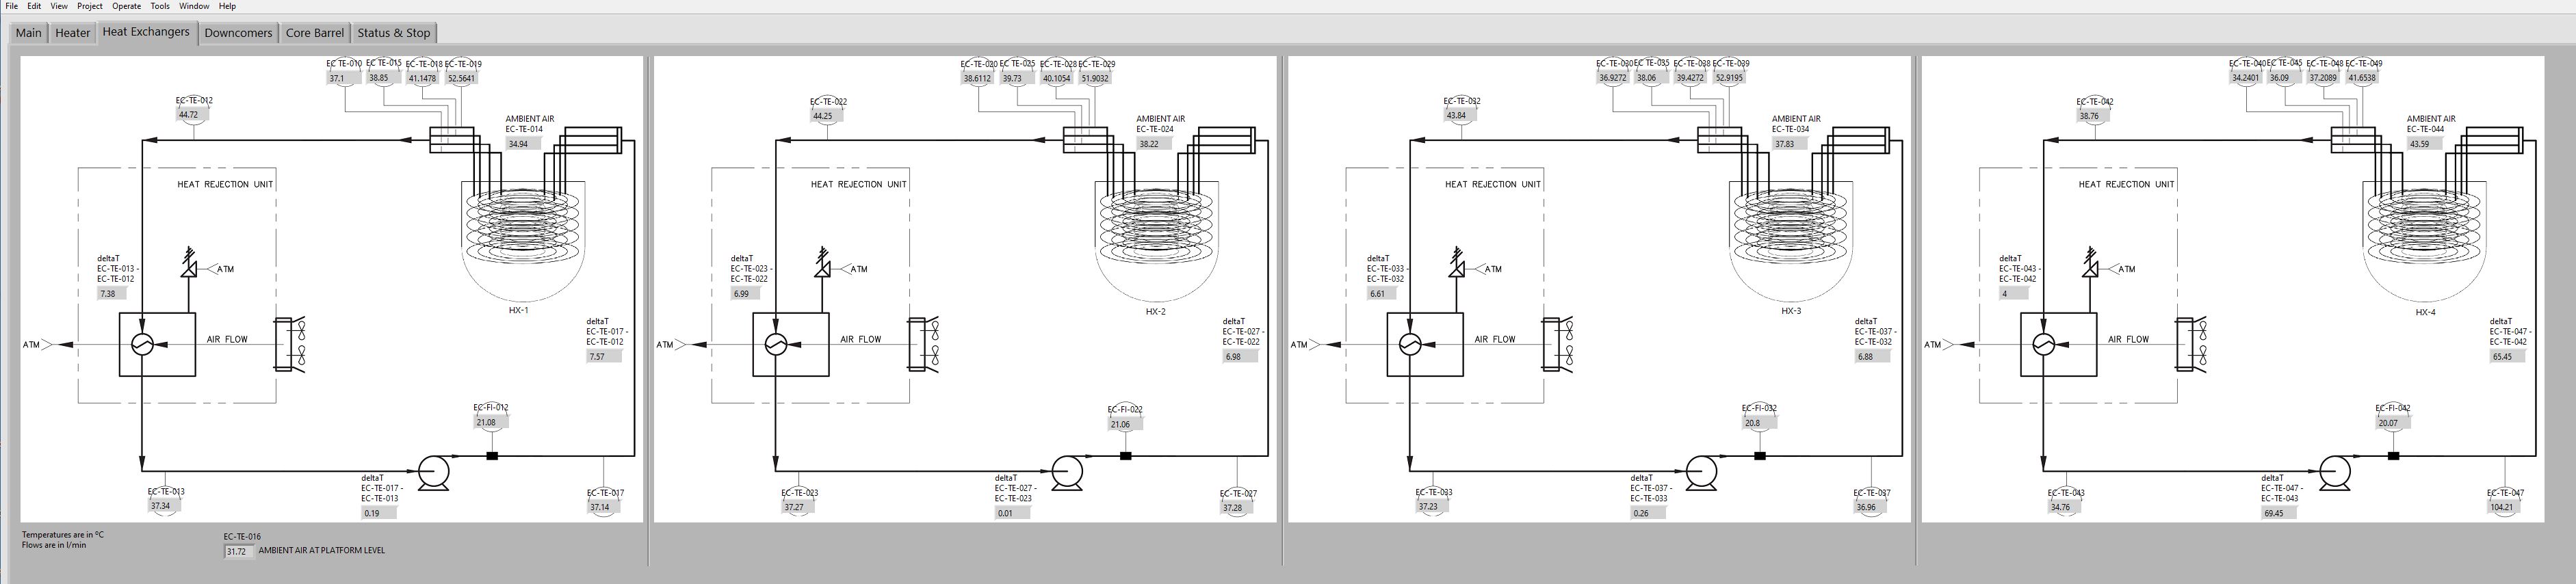The height and width of the screenshot is (584, 2576).
Task: Click the EC-TE-016 ambient air value field
Action: click(238, 551)
